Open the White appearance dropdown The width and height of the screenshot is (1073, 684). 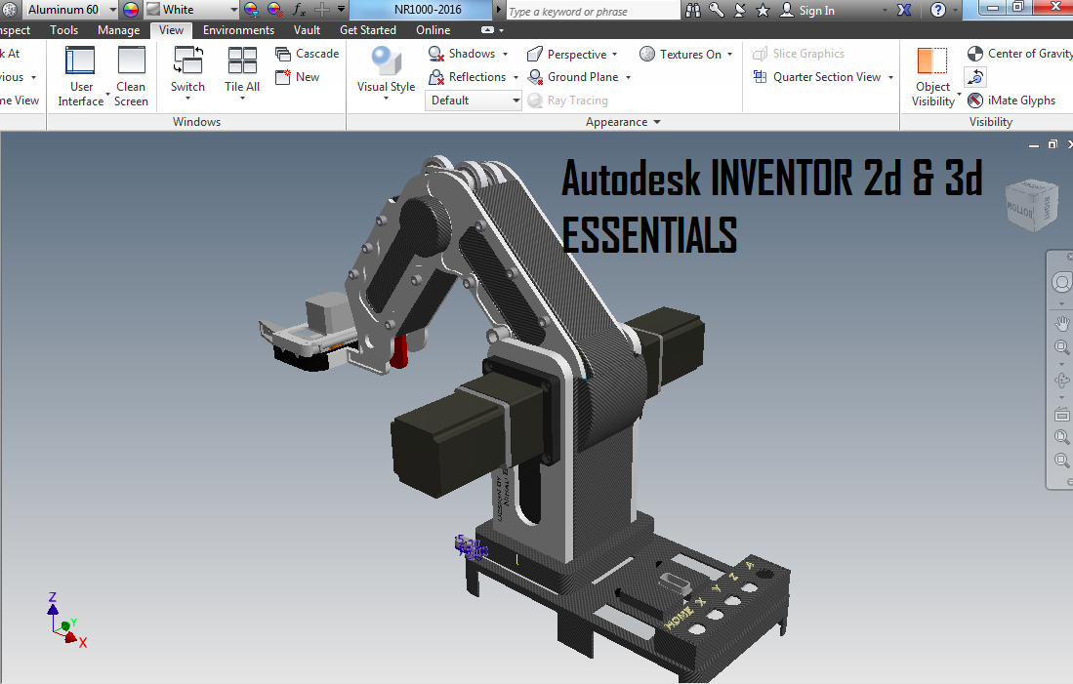tap(232, 9)
